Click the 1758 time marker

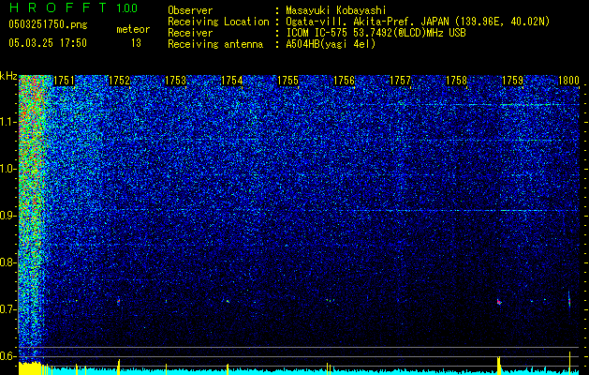456,81
